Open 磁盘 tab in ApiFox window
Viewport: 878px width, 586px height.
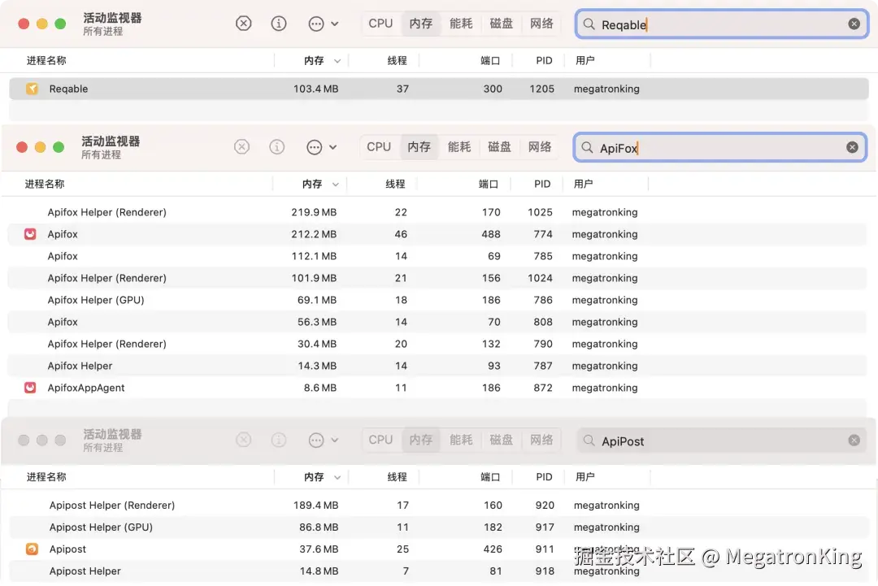point(499,146)
